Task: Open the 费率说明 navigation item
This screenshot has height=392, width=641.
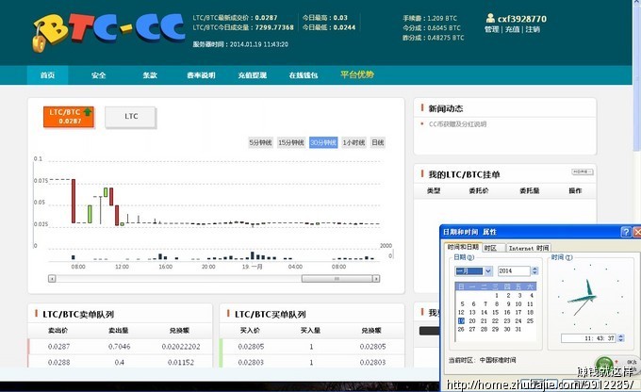Action: click(x=201, y=75)
